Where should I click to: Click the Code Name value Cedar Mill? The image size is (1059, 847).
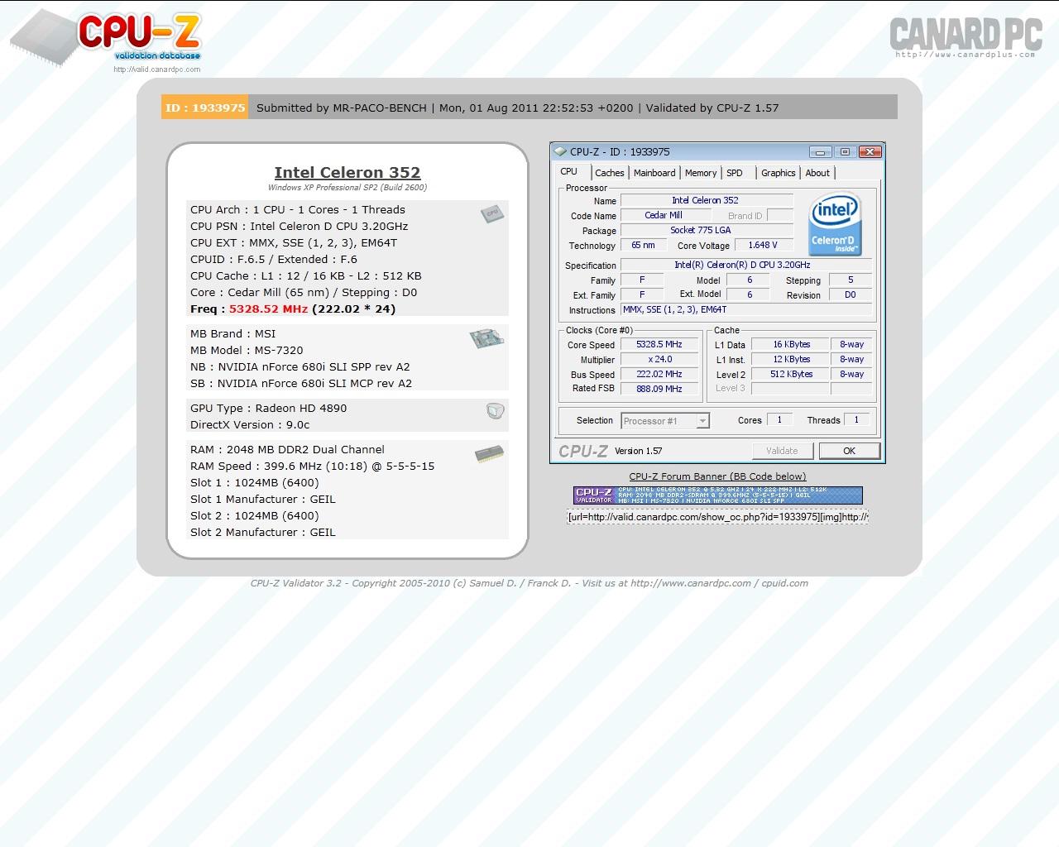click(664, 215)
